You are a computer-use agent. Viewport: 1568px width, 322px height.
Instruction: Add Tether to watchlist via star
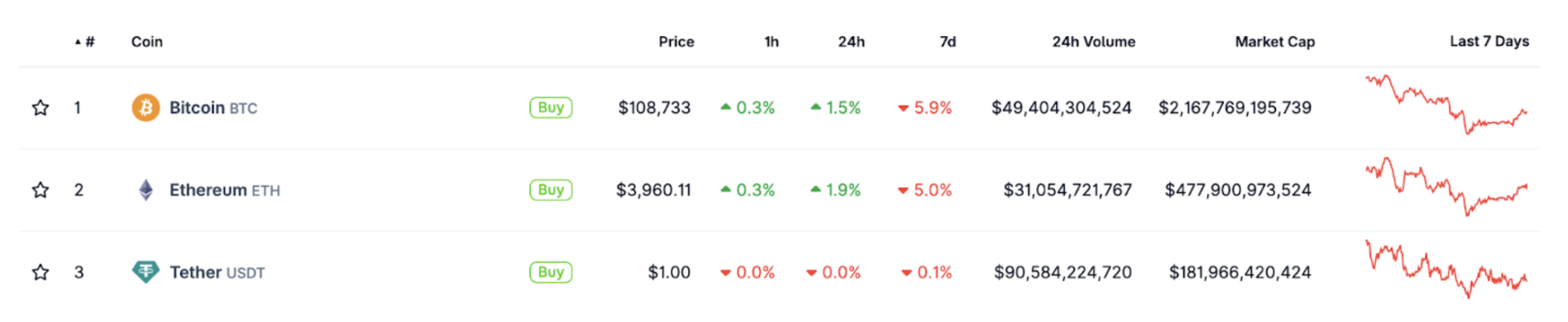click(40, 272)
